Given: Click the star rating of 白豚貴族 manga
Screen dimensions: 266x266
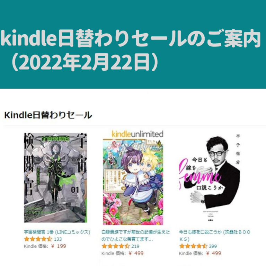Looking at the screenshot, I should pos(116,246).
